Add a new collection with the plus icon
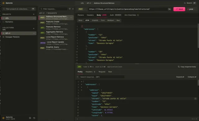The height and width of the screenshot is (121, 199). 34,28
